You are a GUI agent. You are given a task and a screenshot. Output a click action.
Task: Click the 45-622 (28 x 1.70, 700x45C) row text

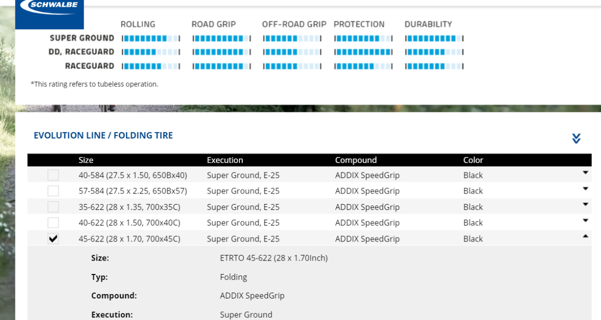click(x=129, y=239)
